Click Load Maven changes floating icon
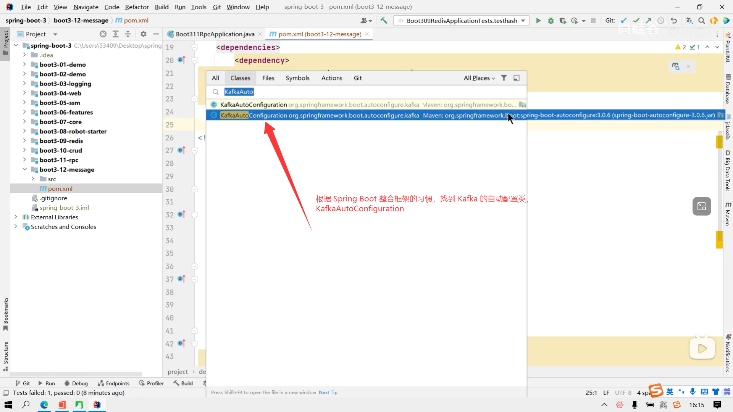Image resolution: width=733 pixels, height=412 pixels. [676, 66]
